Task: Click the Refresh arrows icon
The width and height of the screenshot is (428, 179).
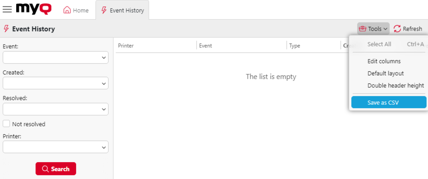Action: pyautogui.click(x=397, y=29)
